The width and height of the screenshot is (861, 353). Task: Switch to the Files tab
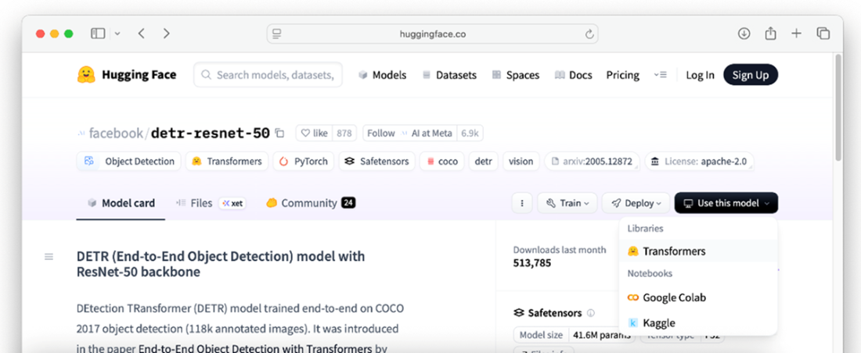coord(201,203)
